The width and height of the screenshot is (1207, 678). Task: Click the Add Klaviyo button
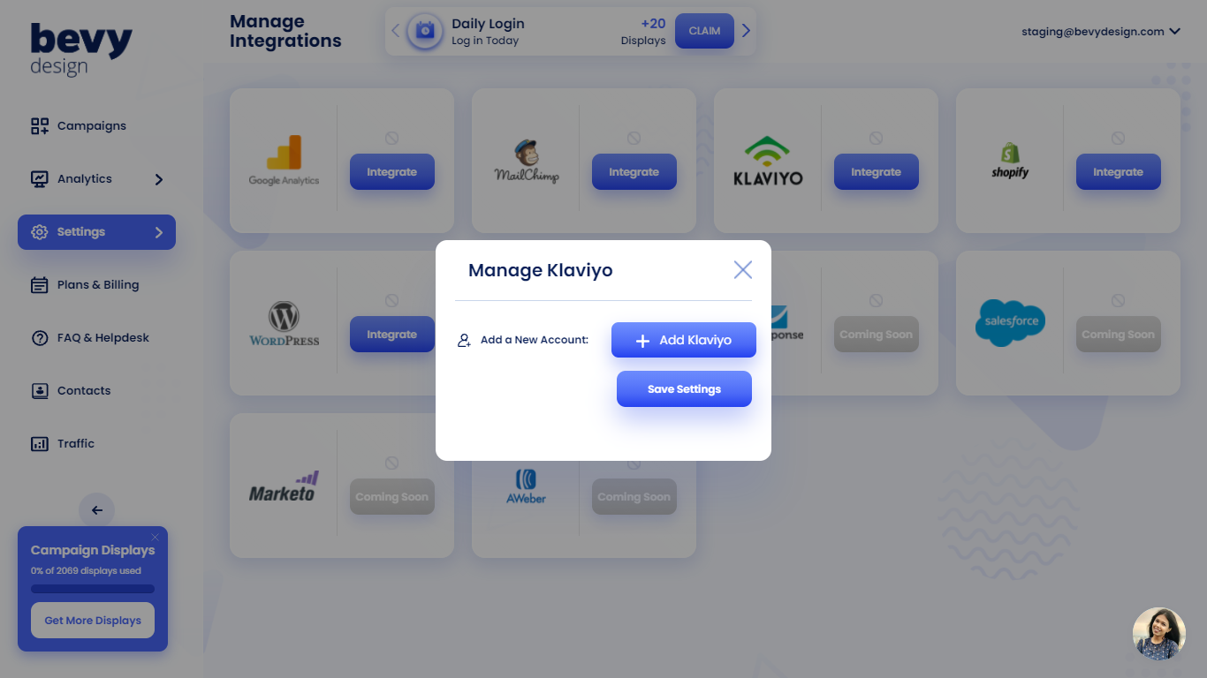[683, 340]
